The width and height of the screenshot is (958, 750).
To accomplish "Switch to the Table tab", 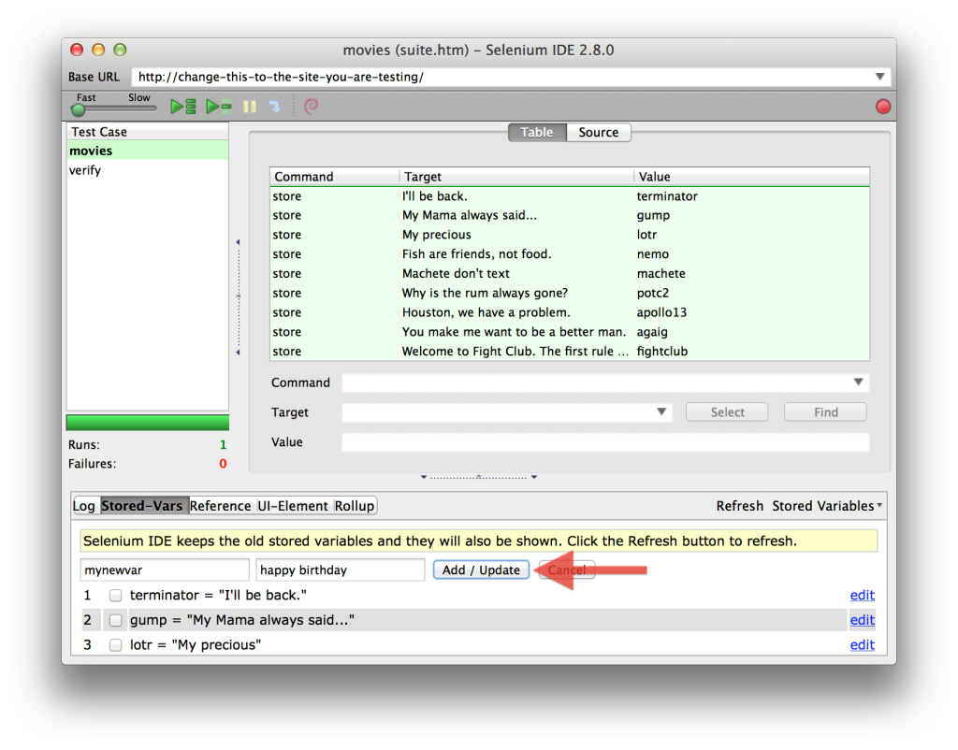I will [537, 133].
